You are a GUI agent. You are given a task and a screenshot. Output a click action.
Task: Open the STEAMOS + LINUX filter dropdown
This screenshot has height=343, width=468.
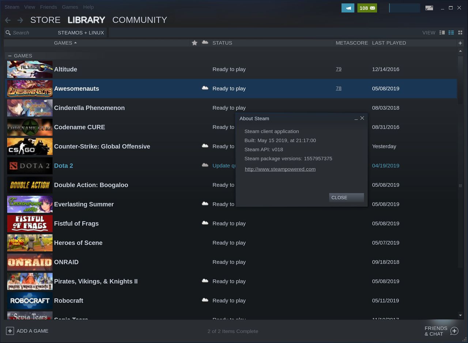81,33
